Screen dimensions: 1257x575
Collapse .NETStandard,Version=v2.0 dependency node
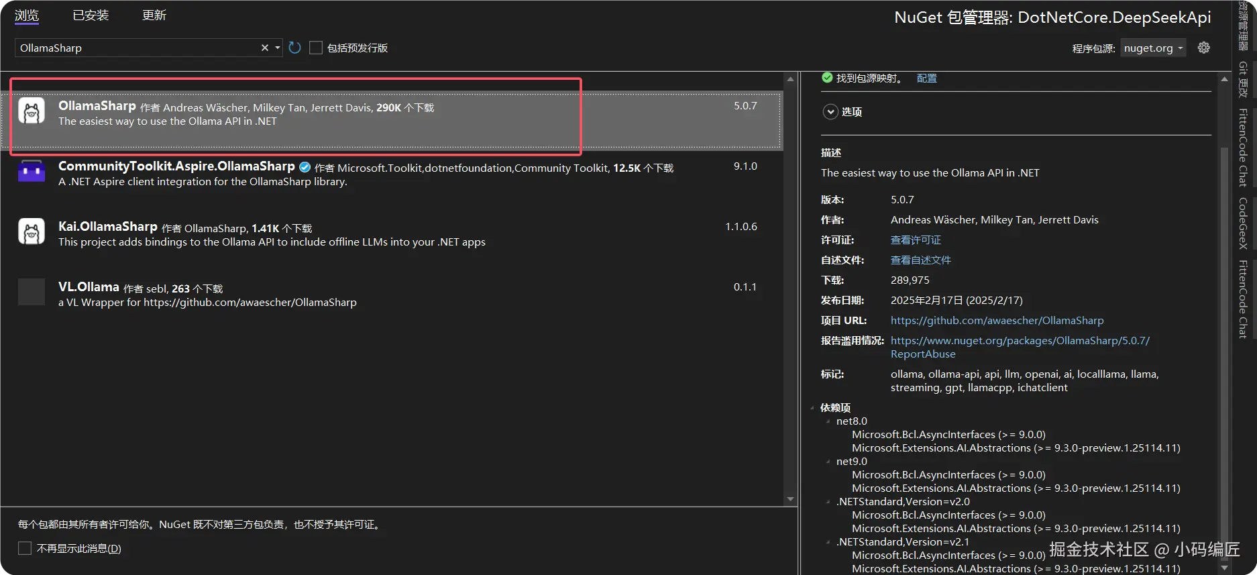[828, 502]
